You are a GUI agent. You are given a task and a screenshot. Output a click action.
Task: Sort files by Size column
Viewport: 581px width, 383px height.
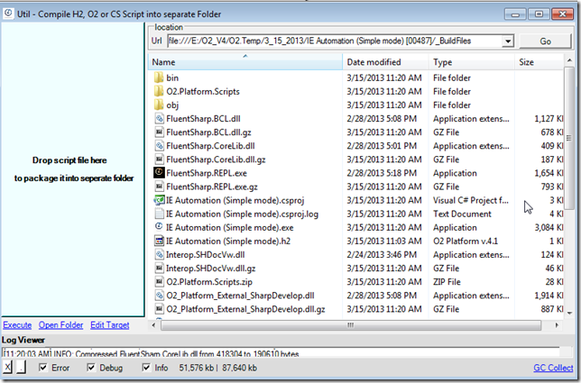[x=539, y=62]
